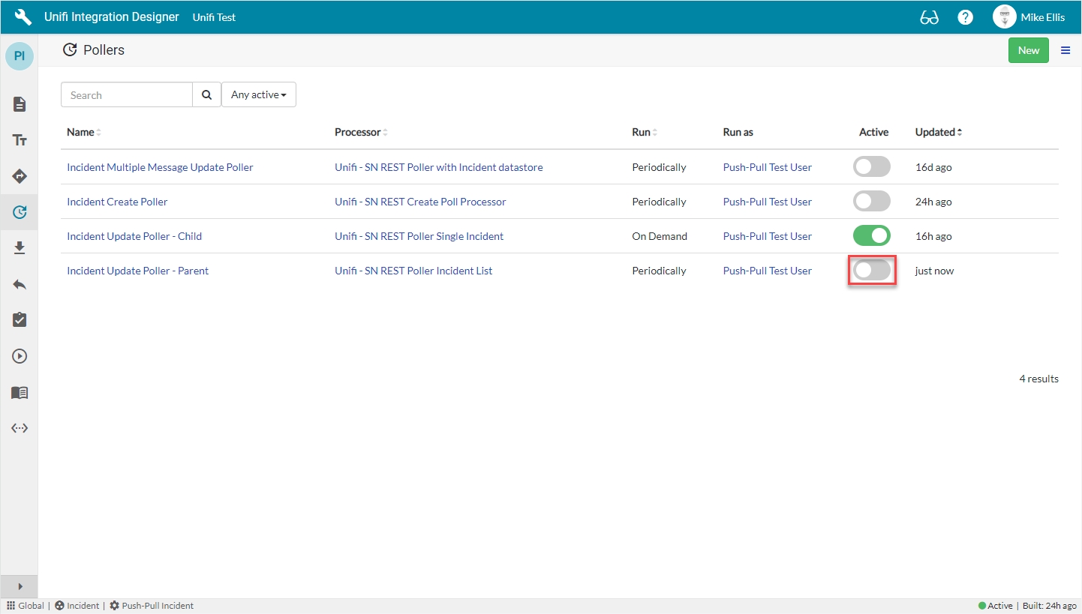Sort the list by the Name column
The height and width of the screenshot is (614, 1082).
(x=81, y=132)
